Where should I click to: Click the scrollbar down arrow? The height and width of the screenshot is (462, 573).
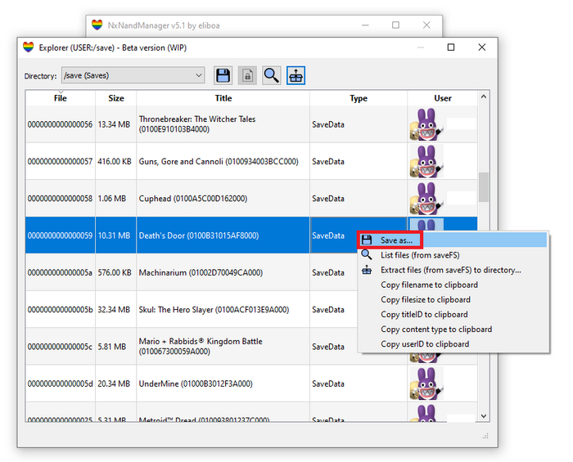tap(484, 416)
